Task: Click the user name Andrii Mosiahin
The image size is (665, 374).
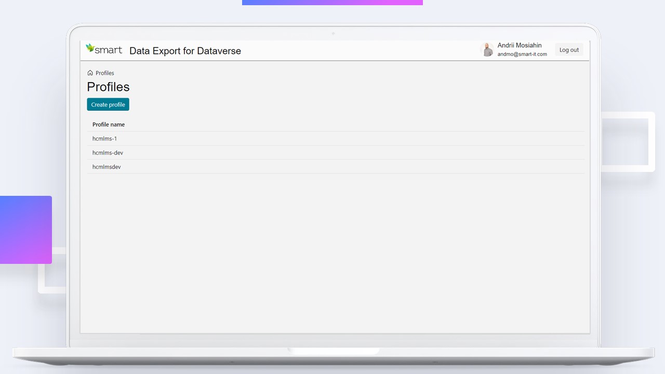Action: pyautogui.click(x=519, y=45)
